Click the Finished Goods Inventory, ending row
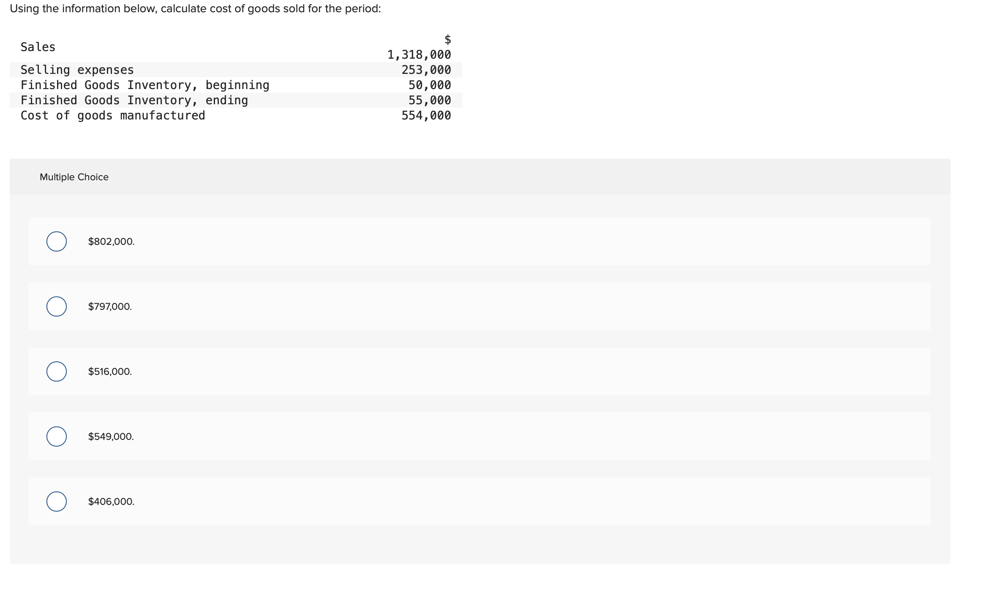1008x591 pixels. 134,100
